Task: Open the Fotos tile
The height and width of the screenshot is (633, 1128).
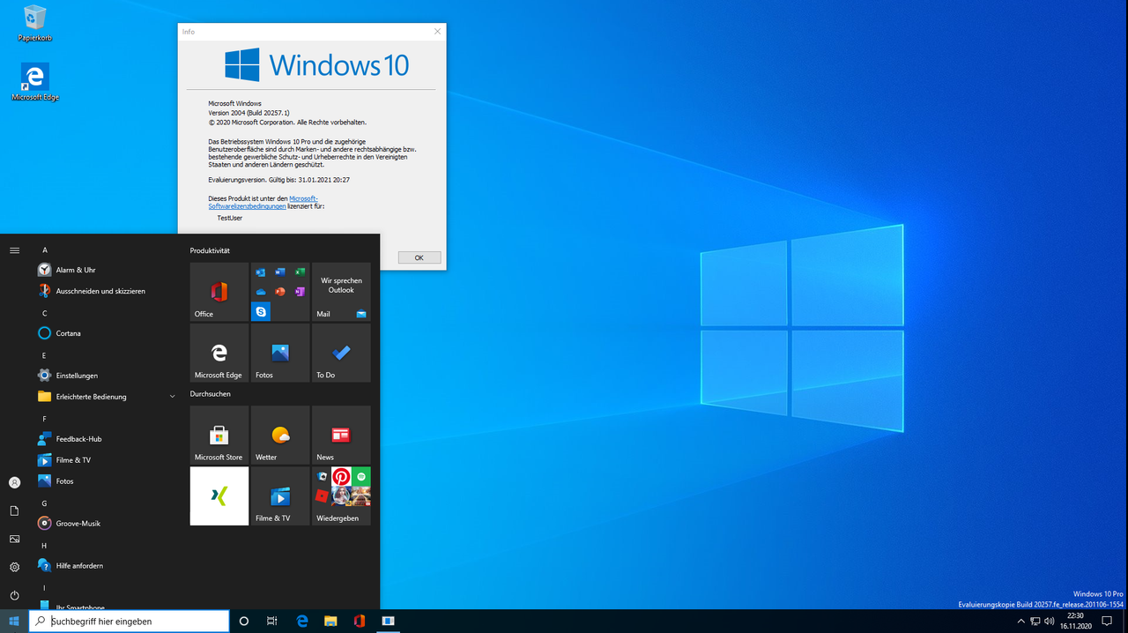Action: click(280, 353)
